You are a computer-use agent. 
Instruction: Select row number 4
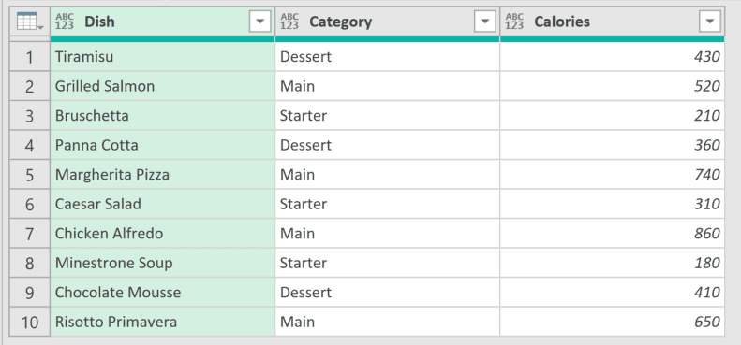pyautogui.click(x=29, y=145)
